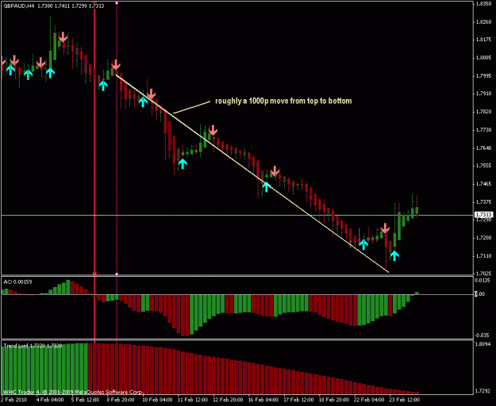This screenshot has height=406, width=496.
Task: Click the 1.8350 price axis label
Action: point(484,4)
